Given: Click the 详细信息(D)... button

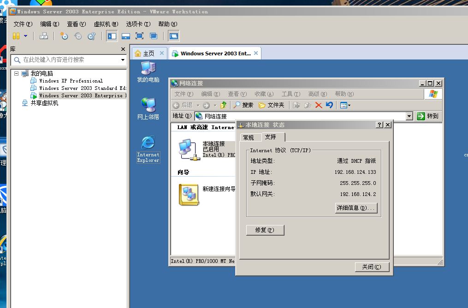Looking at the screenshot, I should click(356, 208).
